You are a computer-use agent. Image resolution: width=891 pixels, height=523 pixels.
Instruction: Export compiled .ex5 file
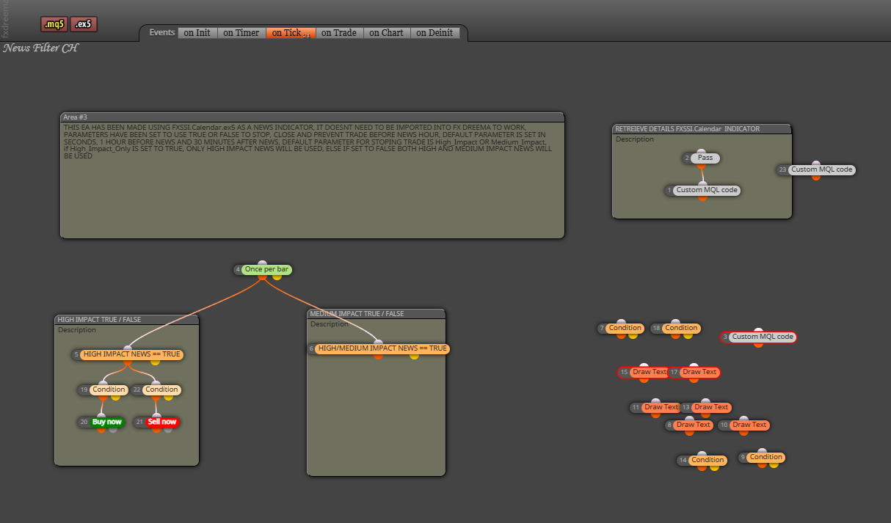pos(84,24)
